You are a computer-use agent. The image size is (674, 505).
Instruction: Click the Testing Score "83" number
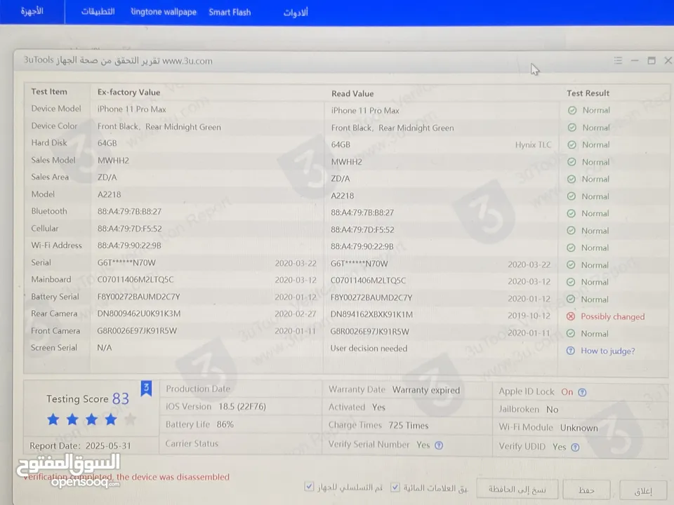point(120,398)
